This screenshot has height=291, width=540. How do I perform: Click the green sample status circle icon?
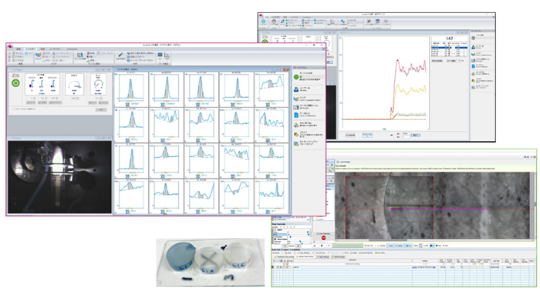[296, 77]
